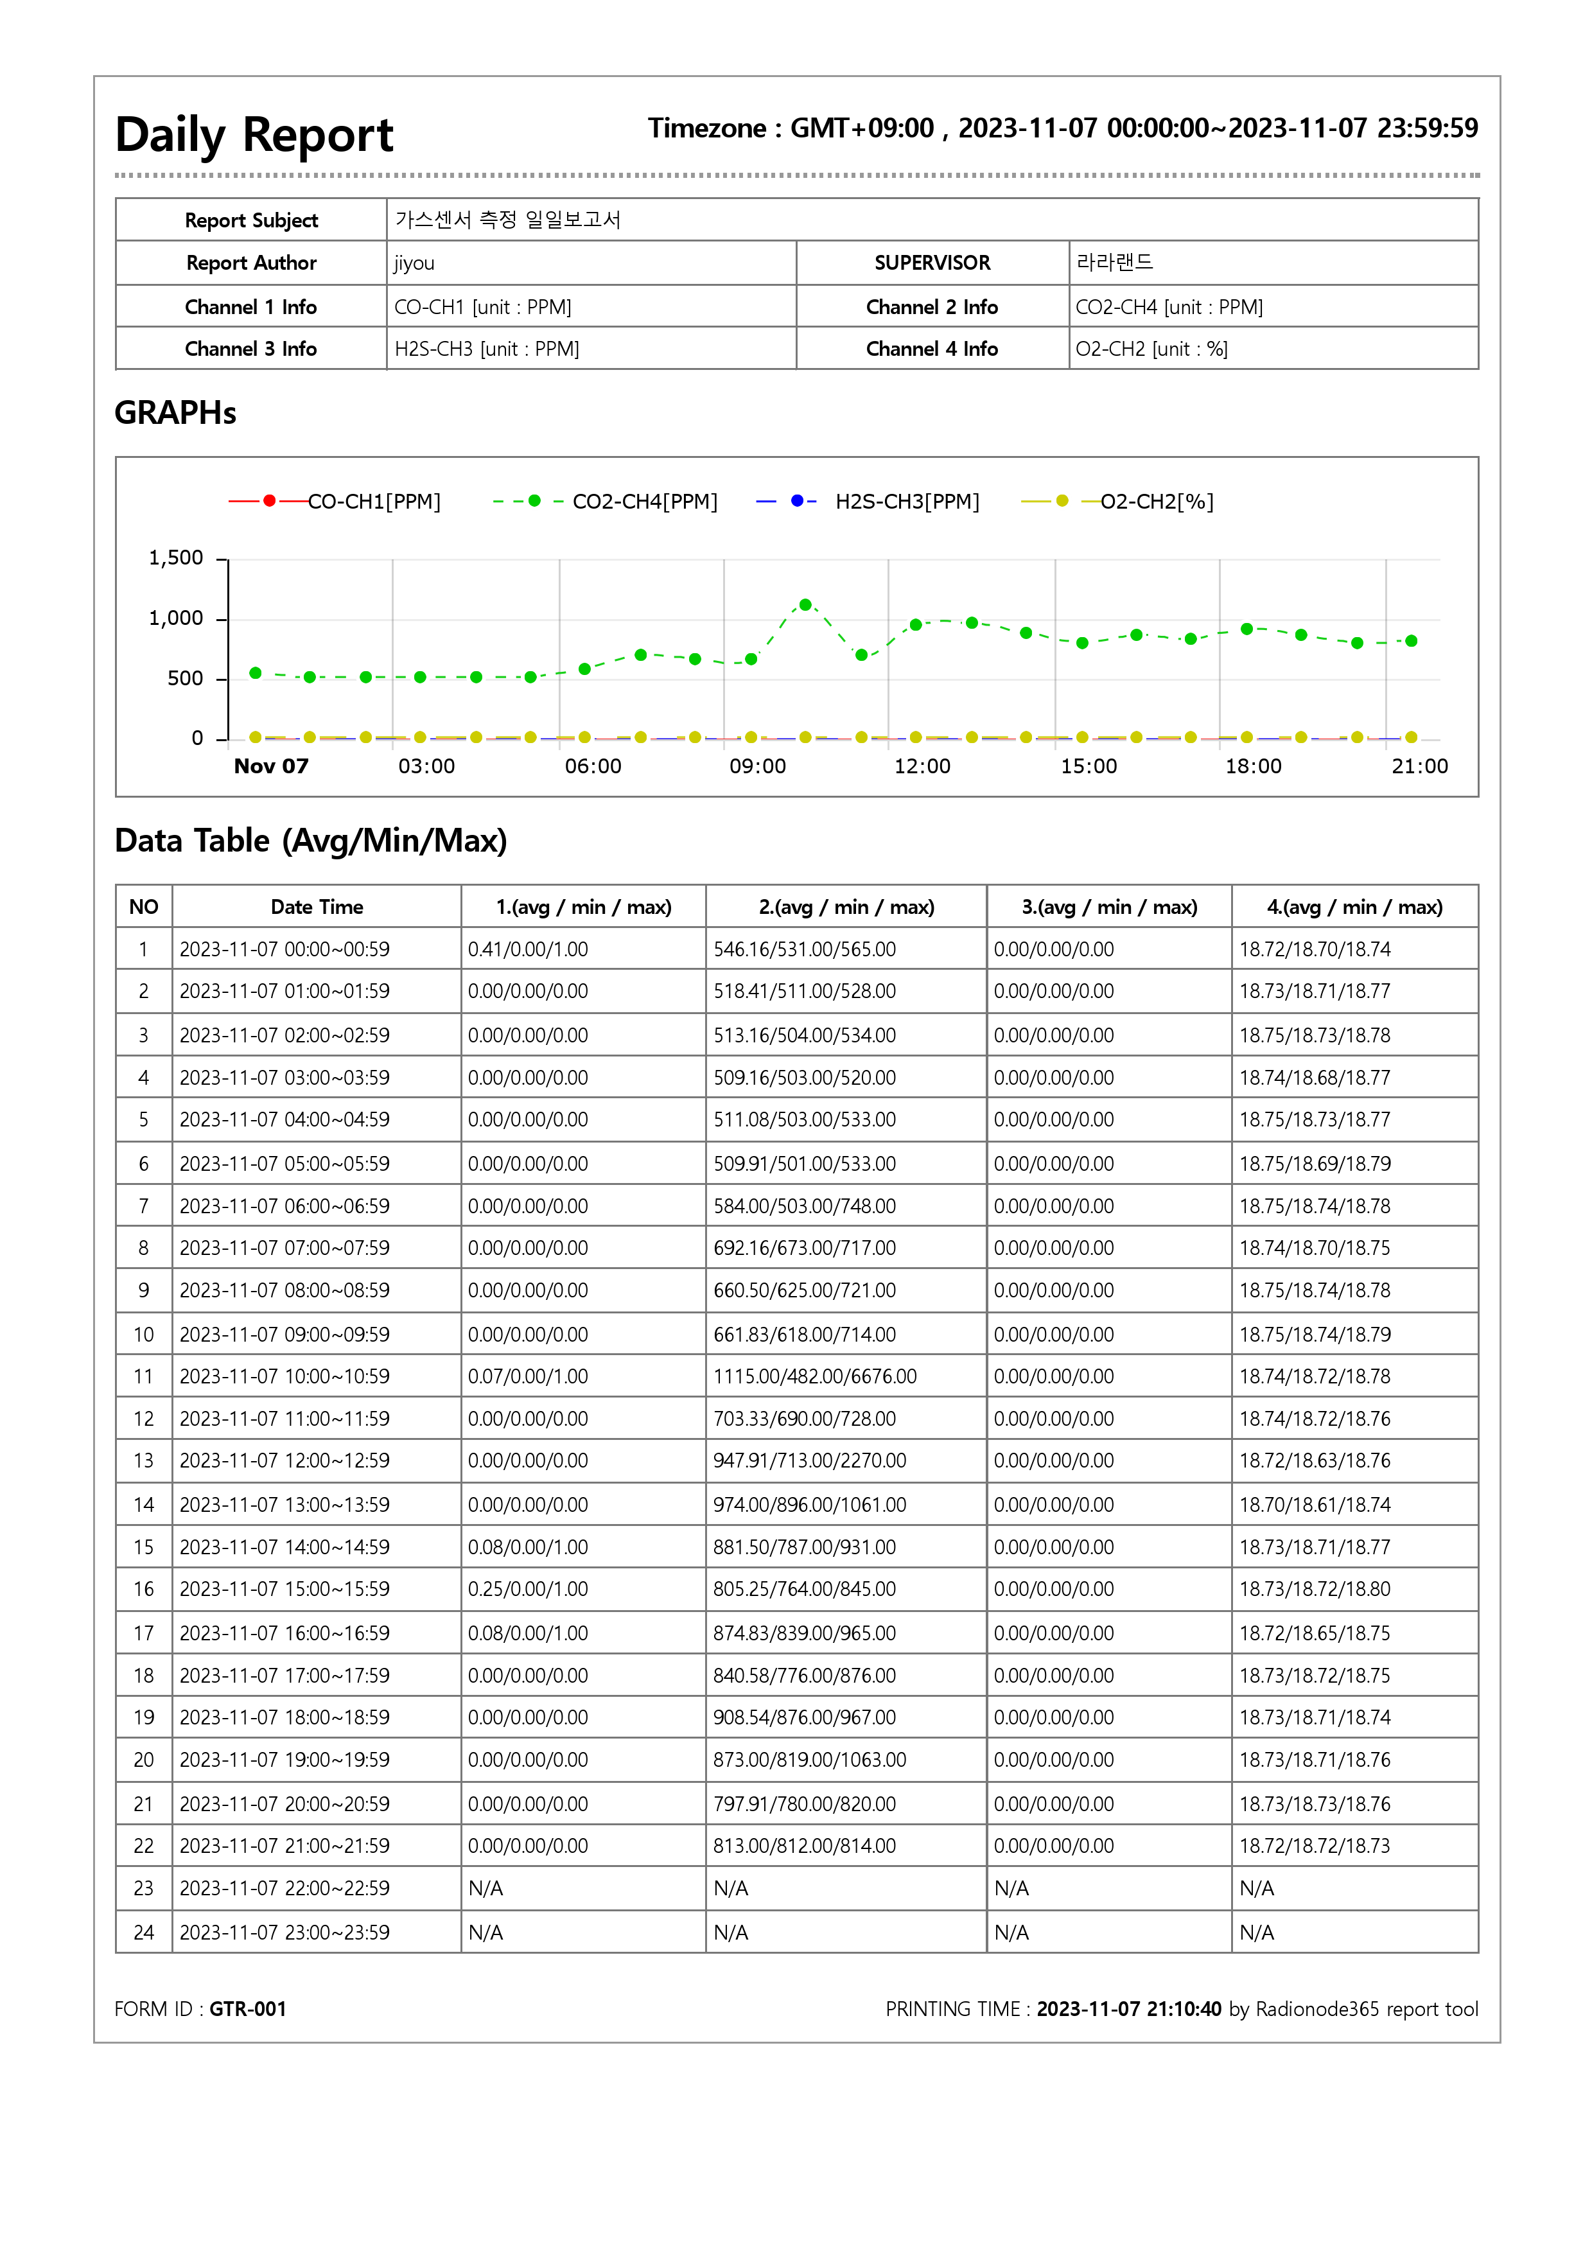
Task: Click the '12:00' x-axis label on chart
Action: tap(922, 766)
